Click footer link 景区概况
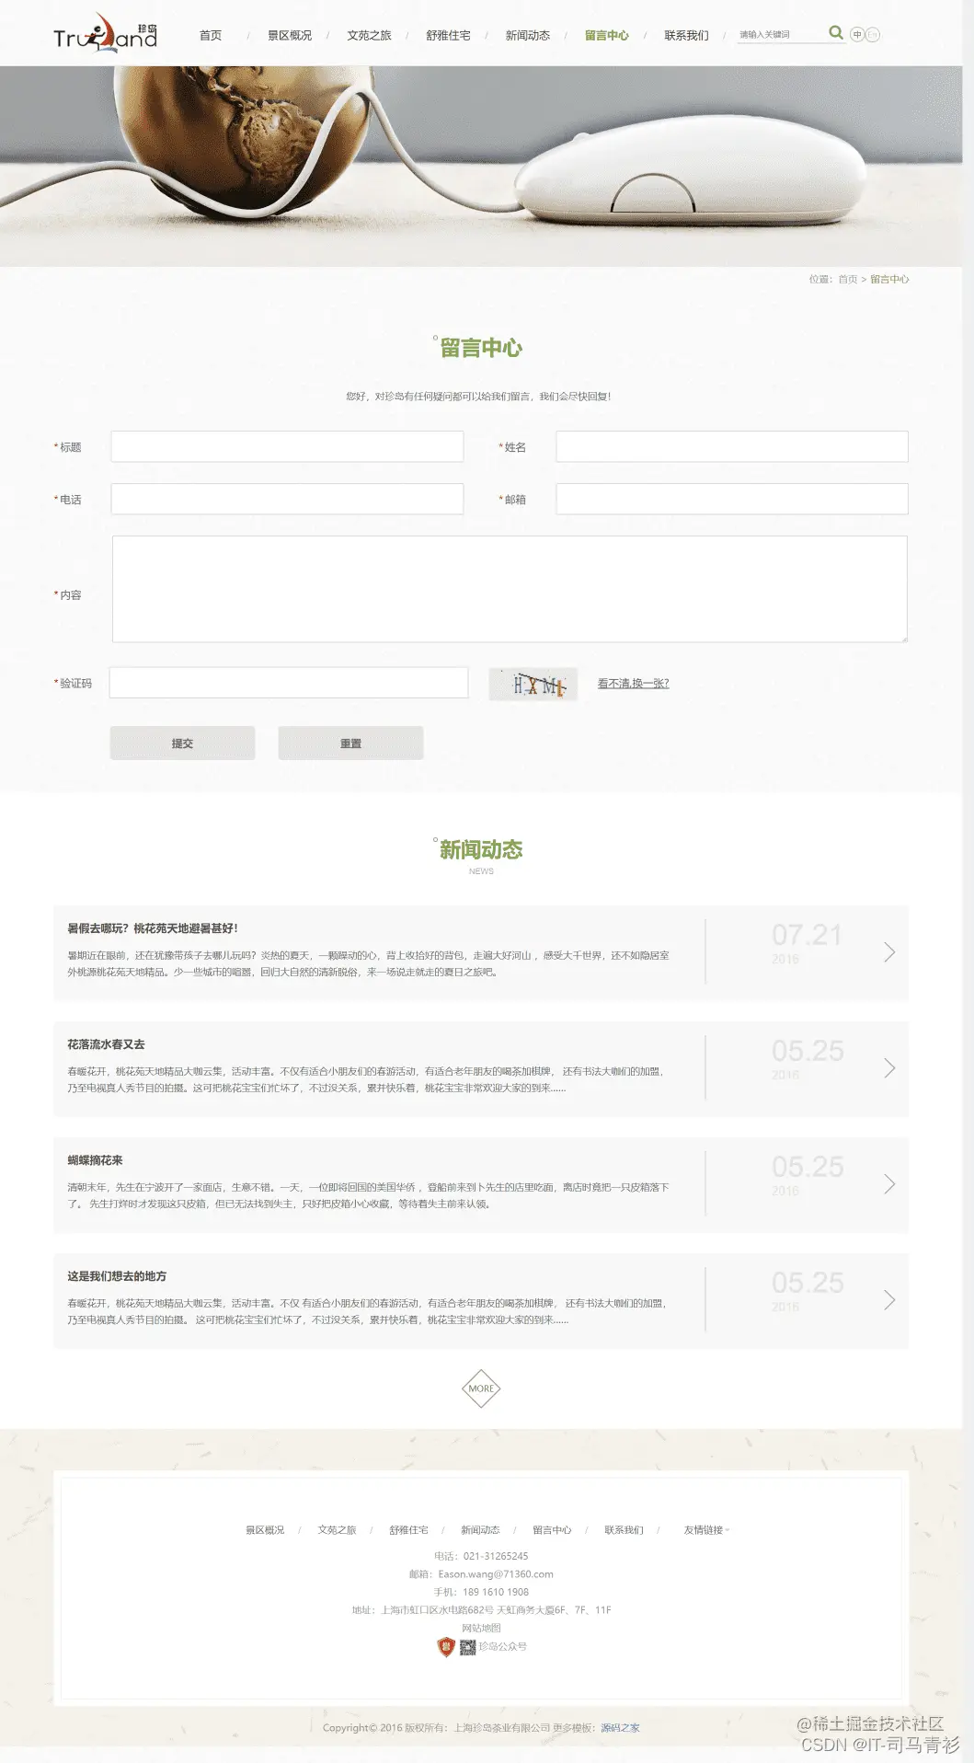Image resolution: width=974 pixels, height=1763 pixels. click(x=265, y=1530)
